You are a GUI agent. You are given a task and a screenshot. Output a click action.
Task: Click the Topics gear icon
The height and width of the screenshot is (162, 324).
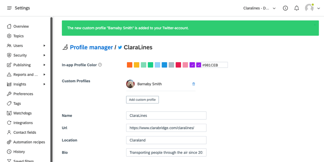[9, 36]
